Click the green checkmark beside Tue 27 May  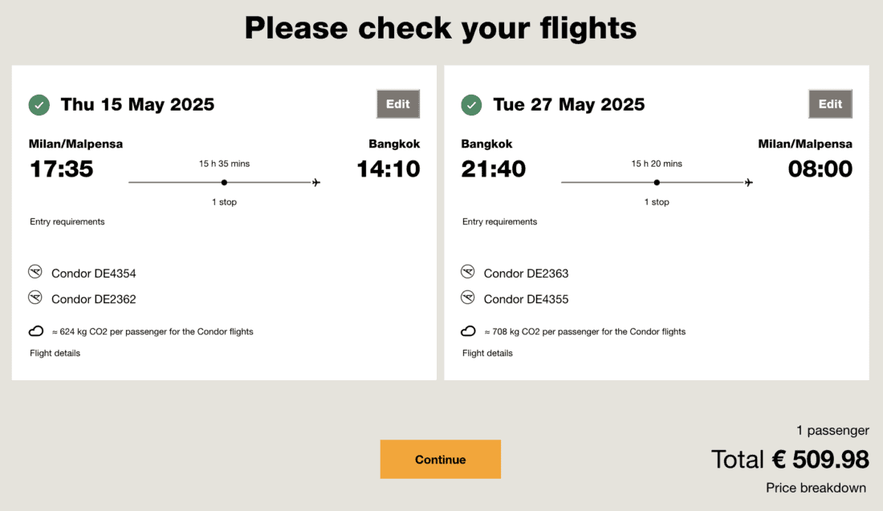tap(471, 105)
